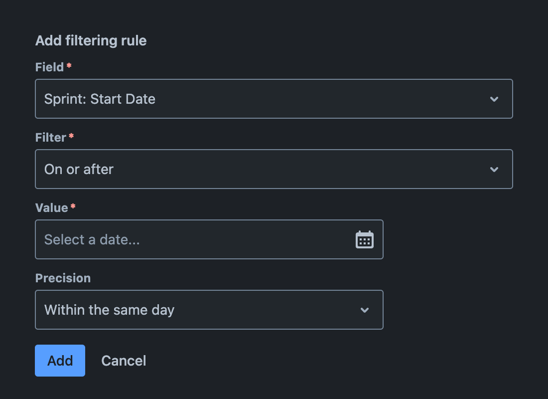This screenshot has width=548, height=399.
Task: Click the Precision label
Action: (63, 278)
